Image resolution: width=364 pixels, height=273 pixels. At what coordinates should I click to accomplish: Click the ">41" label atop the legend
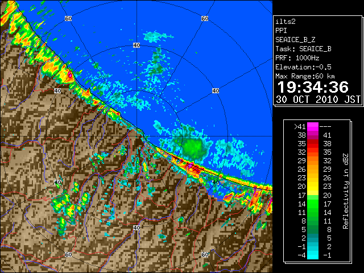[300, 127]
